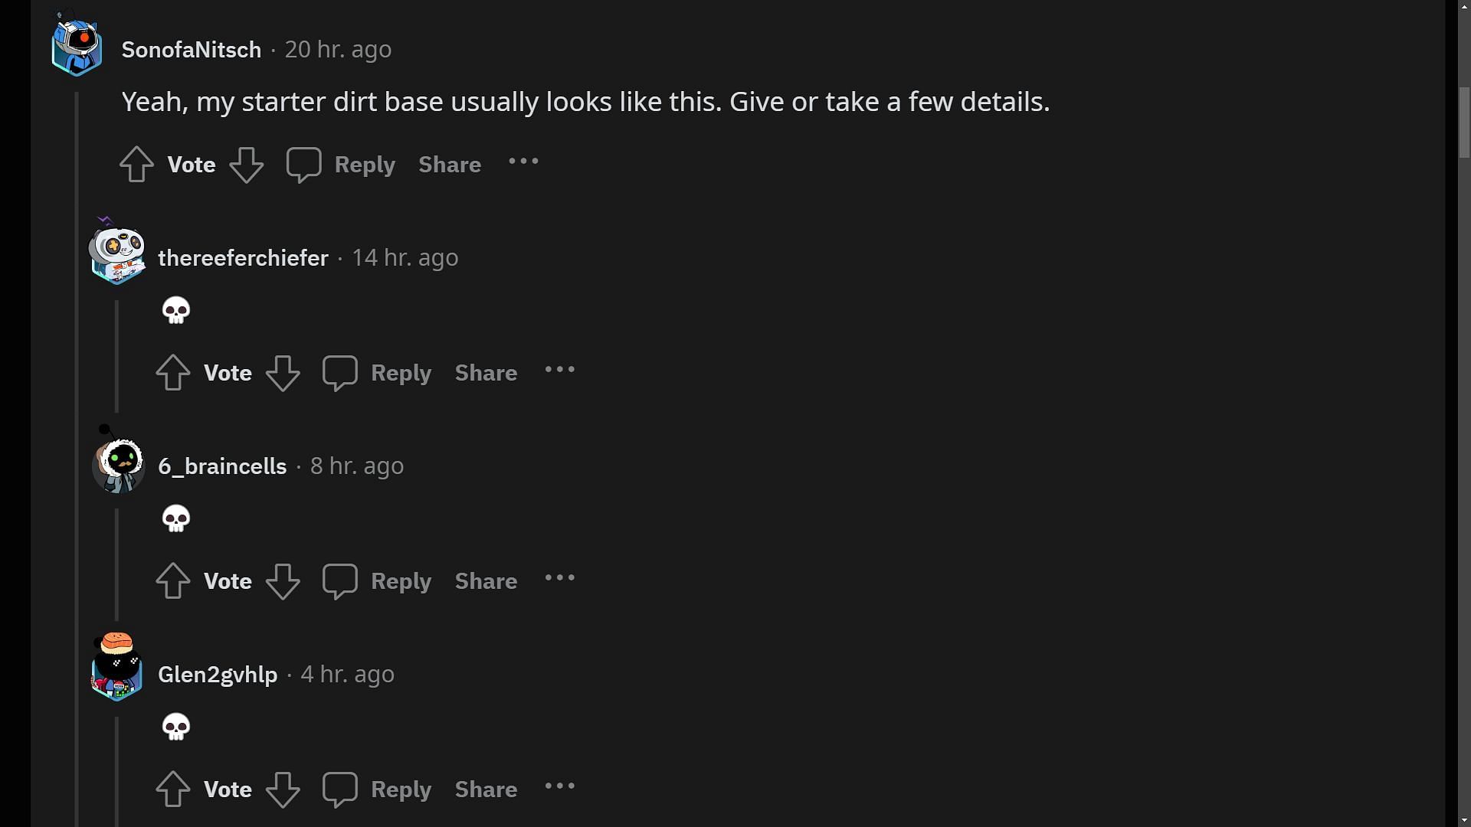Click the reply bubble icon under thereeferchiefer
This screenshot has width=1471, height=827.
click(340, 373)
